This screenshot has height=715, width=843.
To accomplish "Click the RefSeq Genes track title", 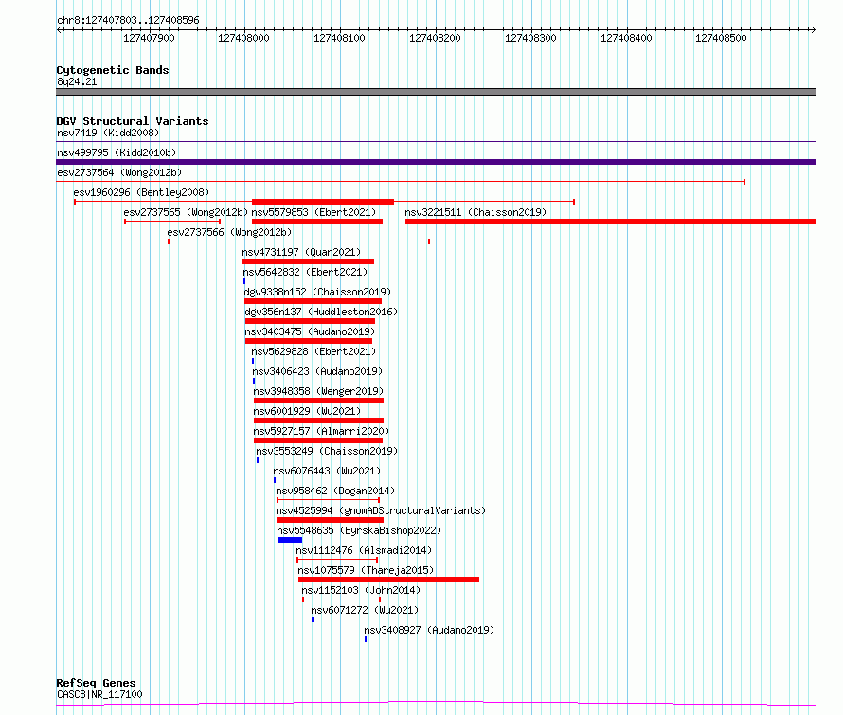I will 97,683.
